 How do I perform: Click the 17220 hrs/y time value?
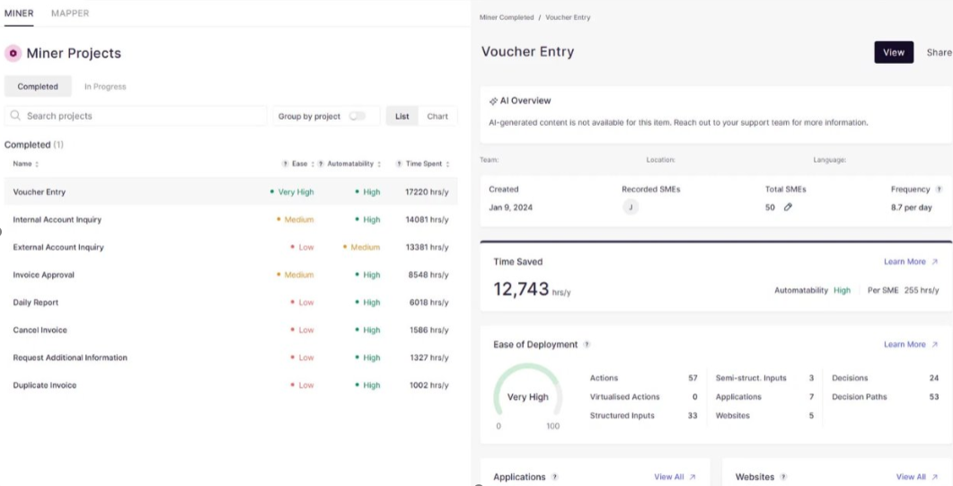(427, 192)
